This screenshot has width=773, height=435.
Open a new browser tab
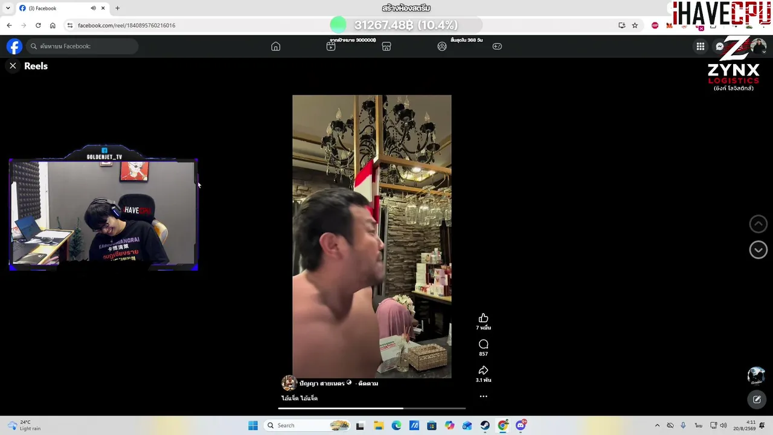(117, 8)
